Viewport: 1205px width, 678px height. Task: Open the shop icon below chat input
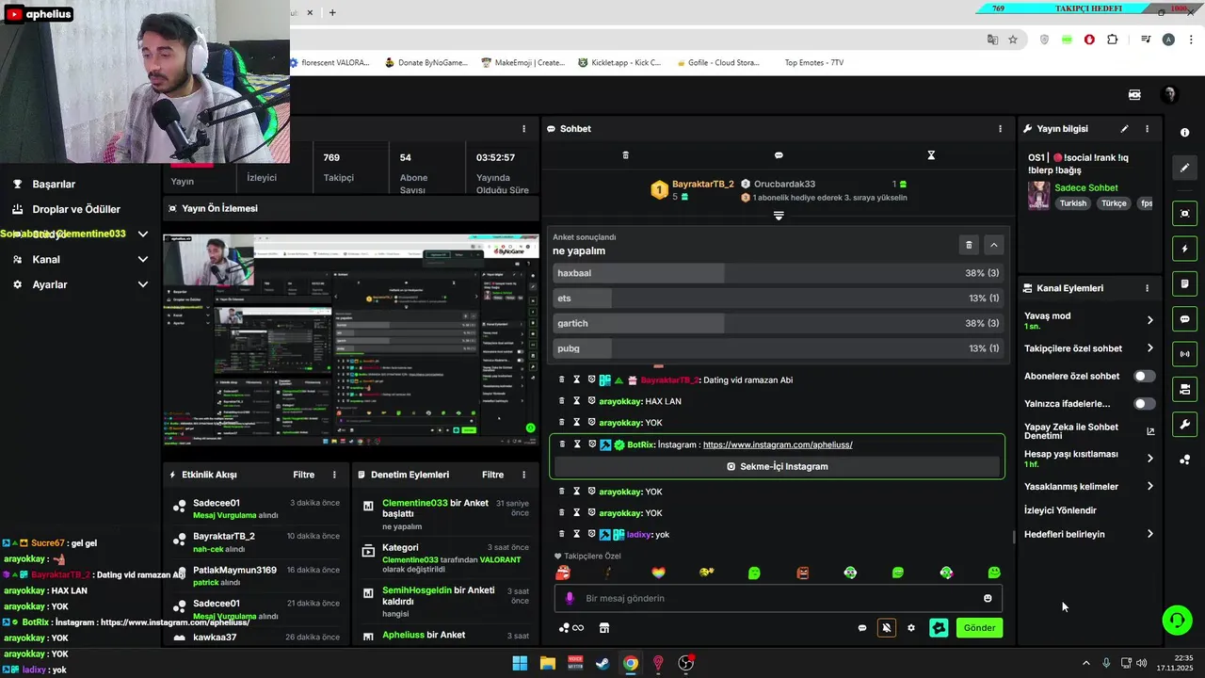tap(604, 628)
